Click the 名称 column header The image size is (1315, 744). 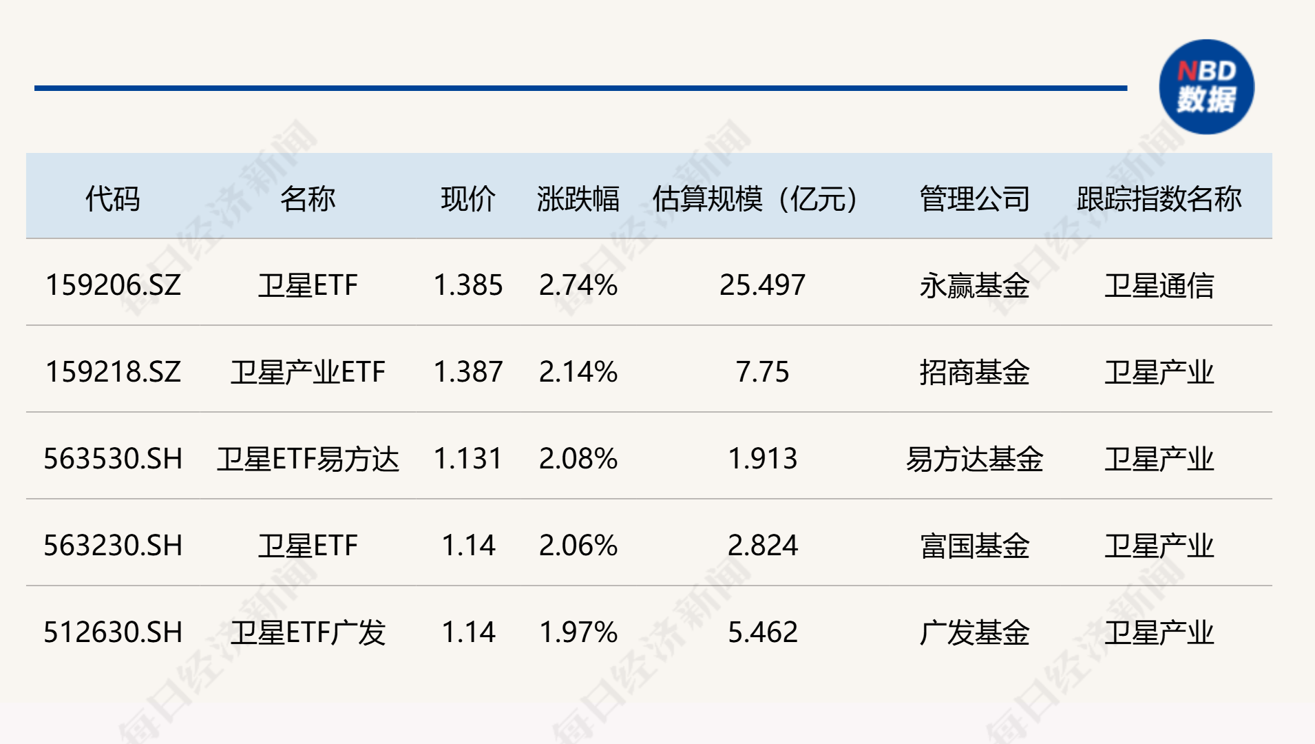tap(308, 199)
